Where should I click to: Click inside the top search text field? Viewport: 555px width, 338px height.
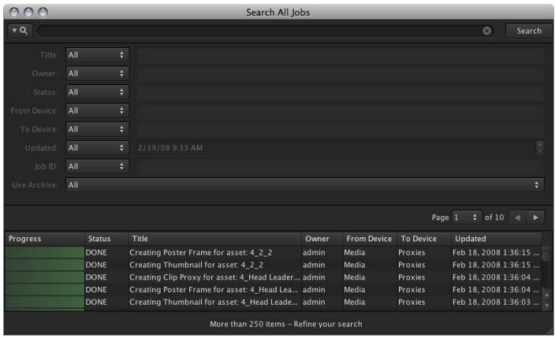[x=260, y=31]
